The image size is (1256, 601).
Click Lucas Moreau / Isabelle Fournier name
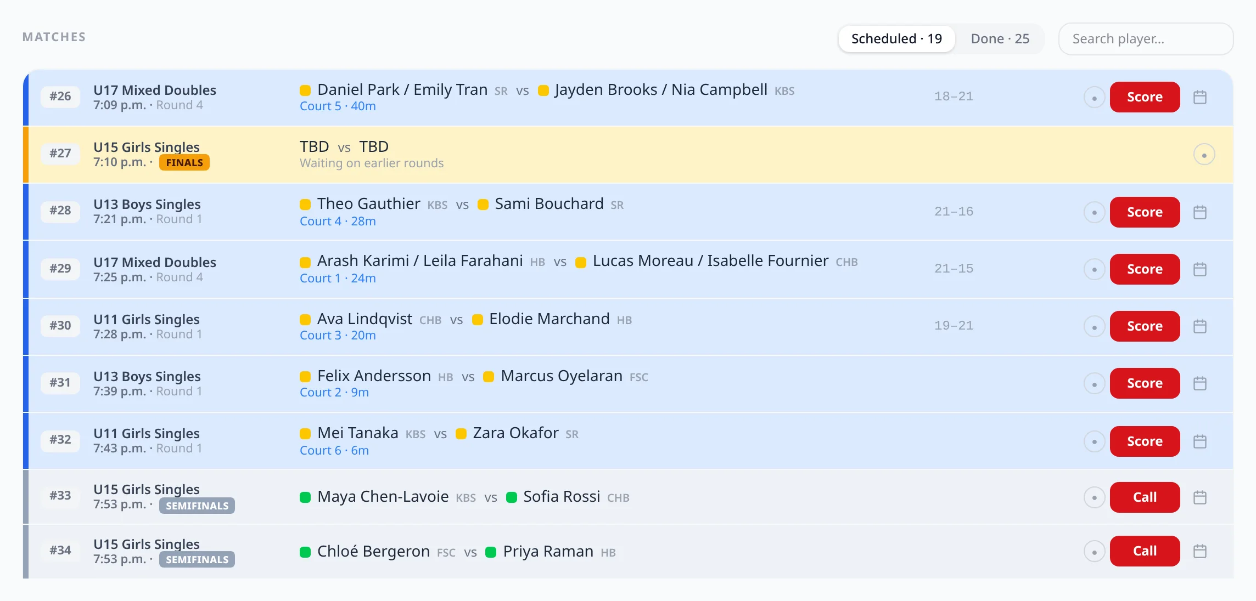pyautogui.click(x=710, y=261)
